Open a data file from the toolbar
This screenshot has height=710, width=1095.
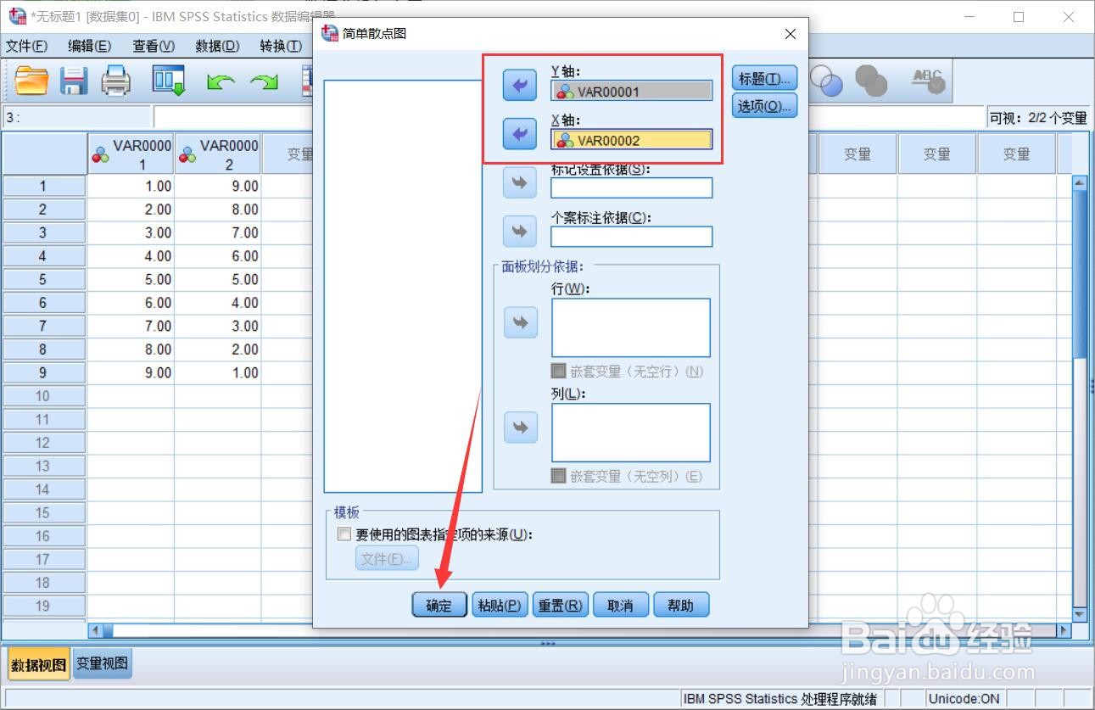31,81
